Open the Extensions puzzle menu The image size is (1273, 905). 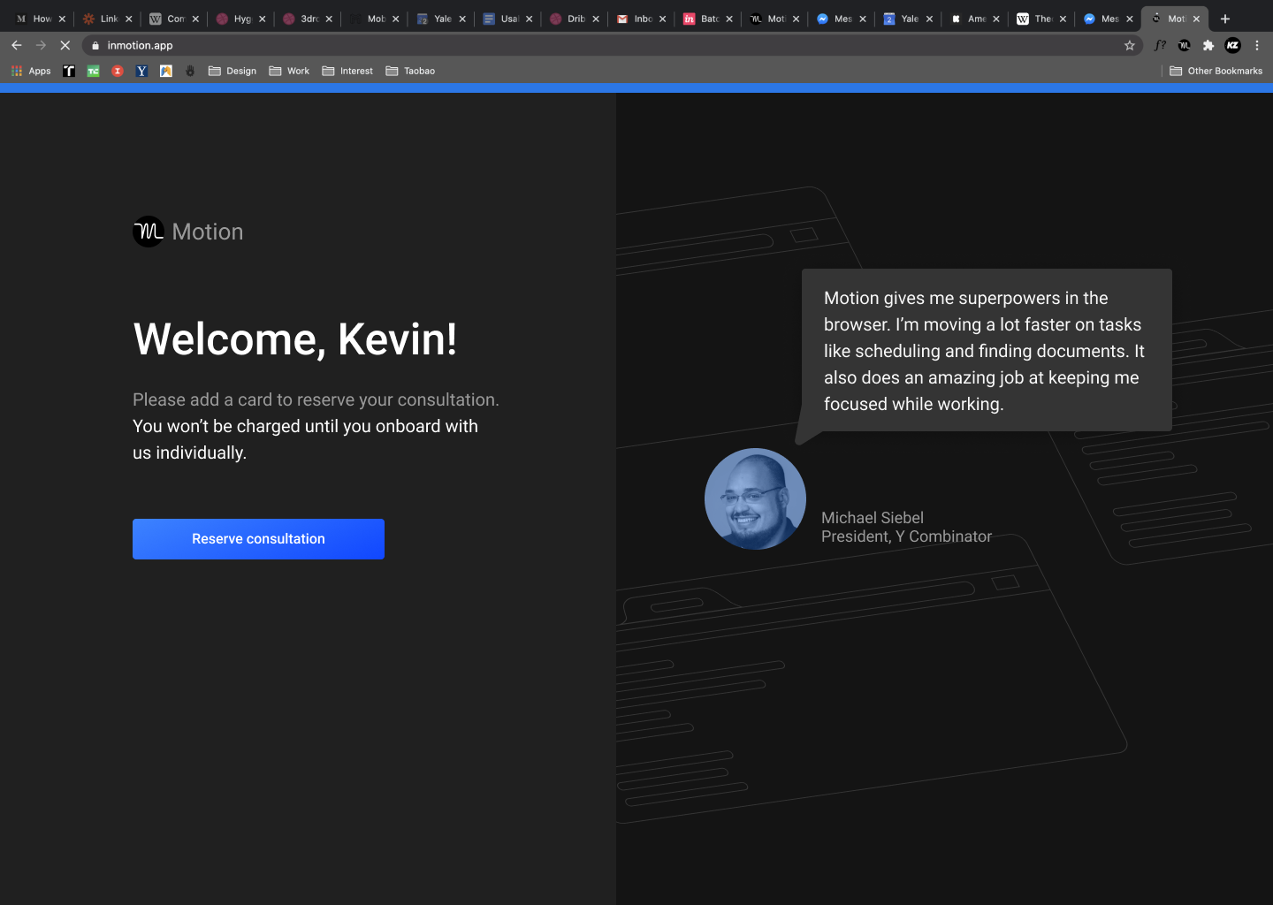[x=1208, y=45]
